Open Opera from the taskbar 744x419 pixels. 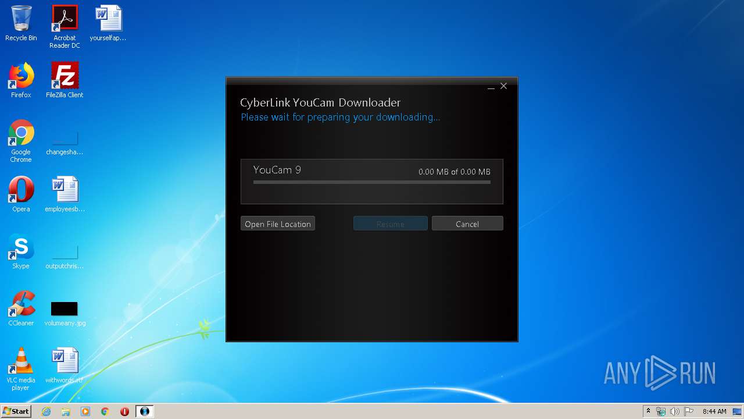point(124,411)
